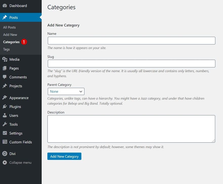Image resolution: width=223 pixels, height=184 pixels.
Task: Open the Parent Category dropdown
Action: pyautogui.click(x=66, y=91)
